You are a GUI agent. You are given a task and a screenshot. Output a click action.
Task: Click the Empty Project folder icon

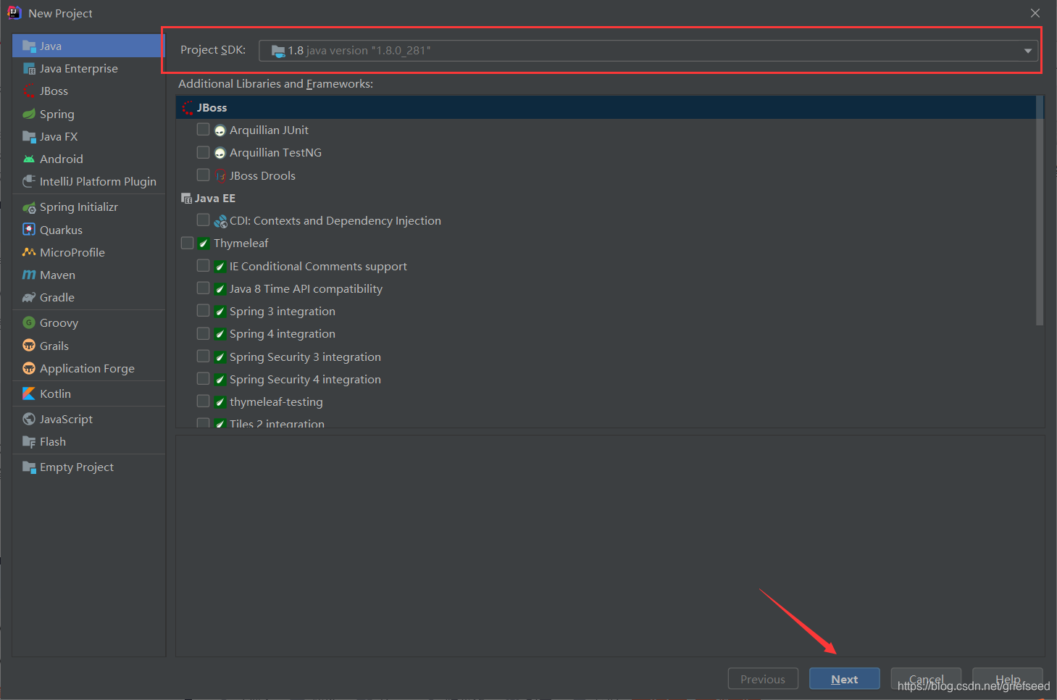point(29,467)
